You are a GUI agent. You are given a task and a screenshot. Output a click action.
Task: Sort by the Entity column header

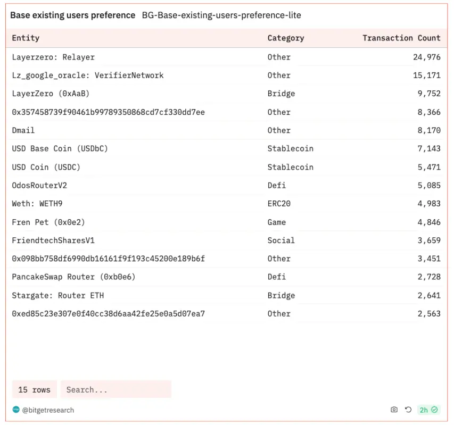click(x=26, y=38)
